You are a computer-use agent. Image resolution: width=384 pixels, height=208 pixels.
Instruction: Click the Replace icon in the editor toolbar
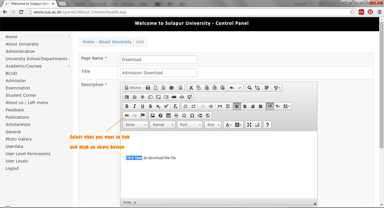tap(257, 88)
